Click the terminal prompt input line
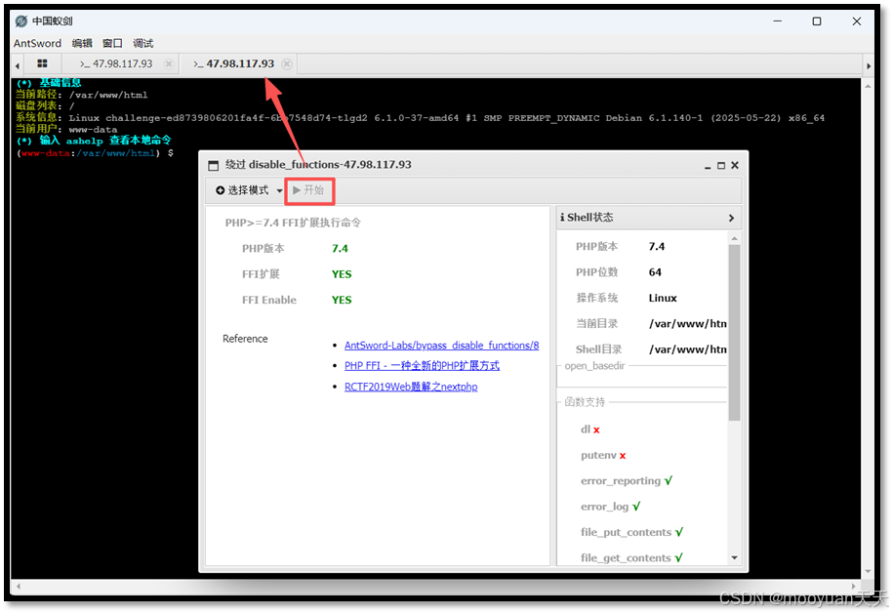 pyautogui.click(x=96, y=153)
